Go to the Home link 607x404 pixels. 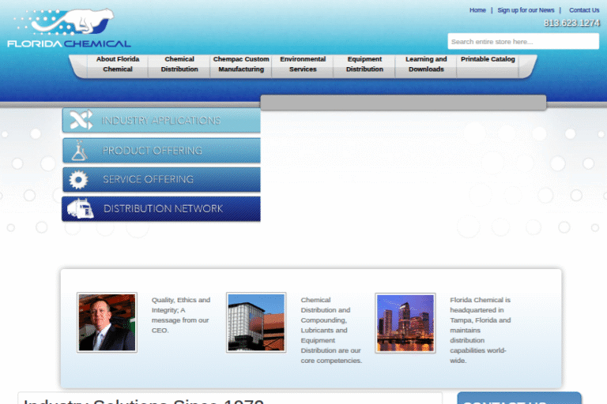point(477,10)
